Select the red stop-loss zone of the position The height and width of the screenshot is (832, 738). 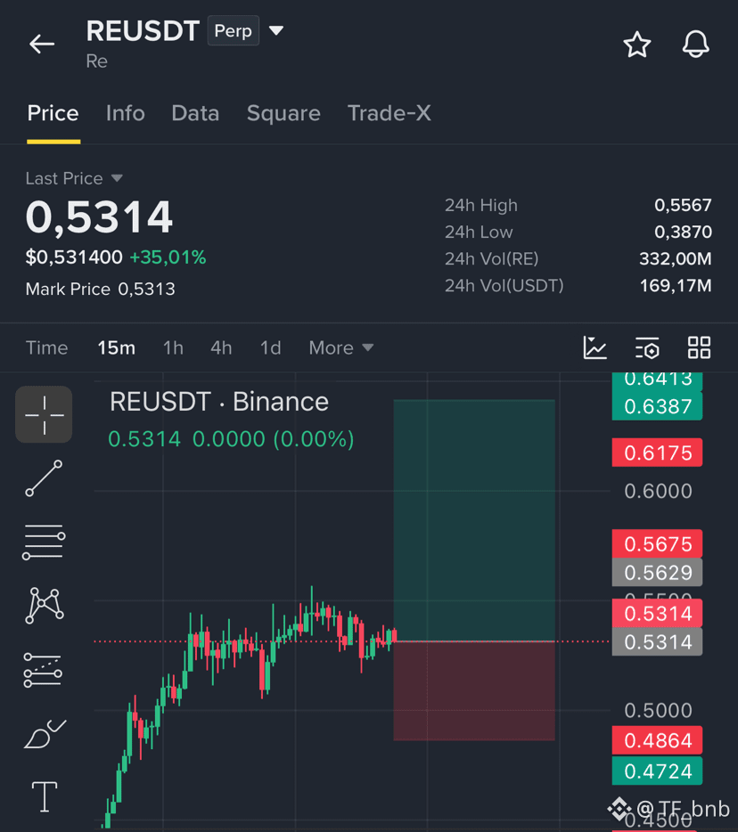coord(474,691)
